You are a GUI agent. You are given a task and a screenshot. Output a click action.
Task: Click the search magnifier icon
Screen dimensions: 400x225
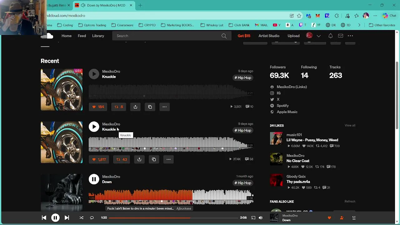point(224,36)
